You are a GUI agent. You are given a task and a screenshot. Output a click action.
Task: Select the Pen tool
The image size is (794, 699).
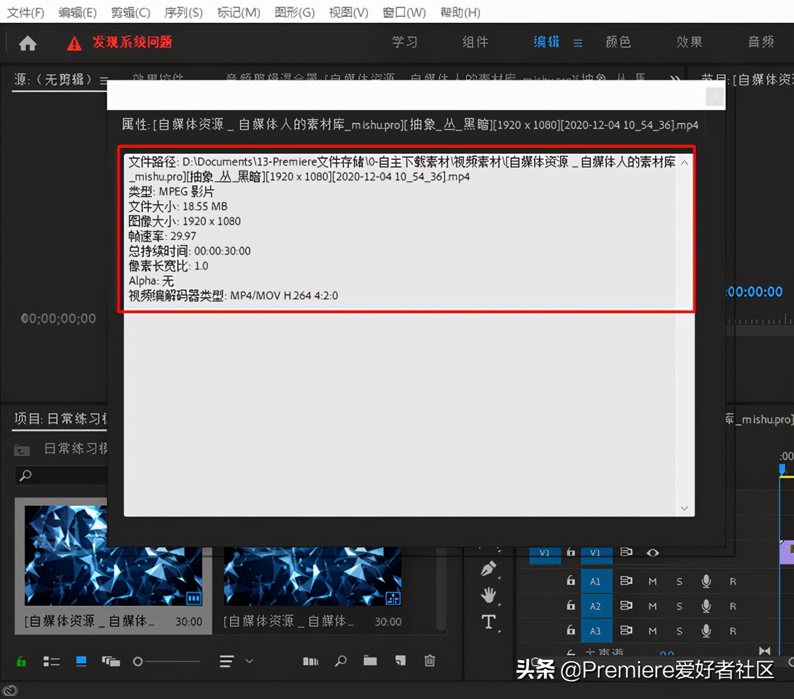point(488,567)
